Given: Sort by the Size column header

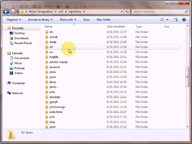Looking at the screenshot, I should [166, 27].
